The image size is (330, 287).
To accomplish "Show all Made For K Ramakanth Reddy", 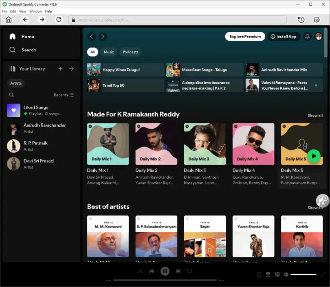I will click(x=315, y=116).
